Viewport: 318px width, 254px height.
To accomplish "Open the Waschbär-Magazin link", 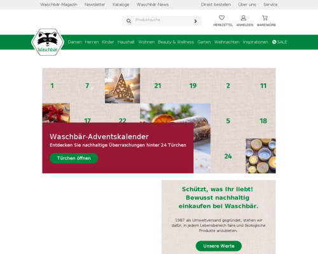I will click(x=59, y=4).
